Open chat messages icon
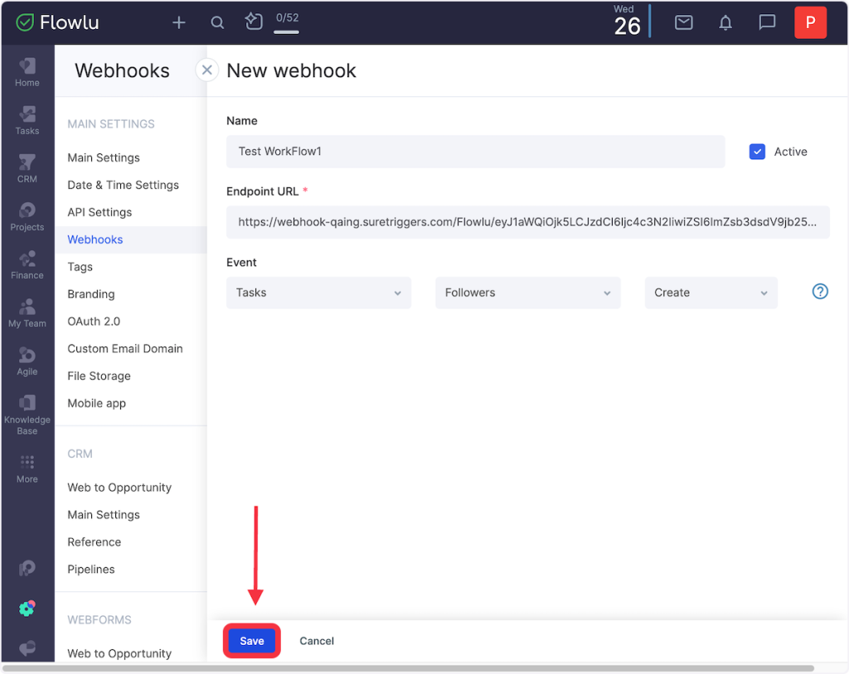The height and width of the screenshot is (674, 849). [x=767, y=22]
